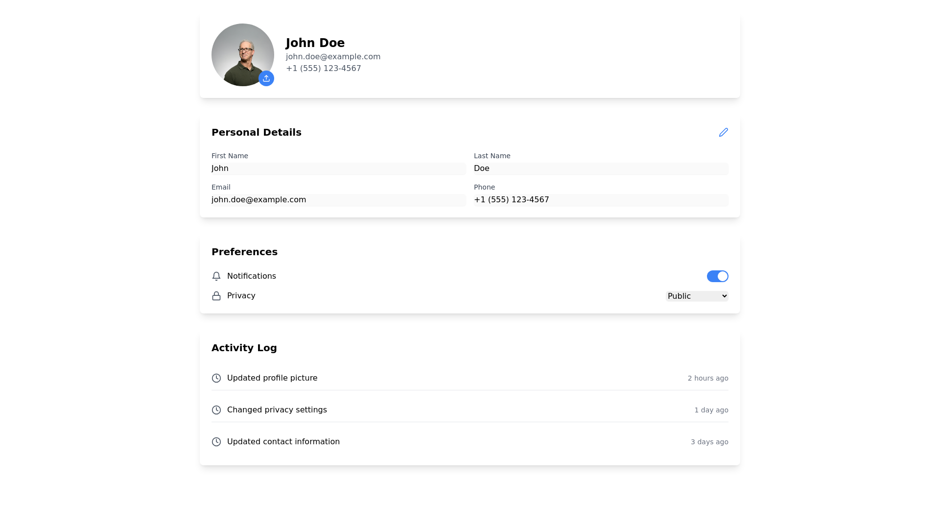Select the Changed privacy settings log entry
940x529 pixels.
(277, 410)
